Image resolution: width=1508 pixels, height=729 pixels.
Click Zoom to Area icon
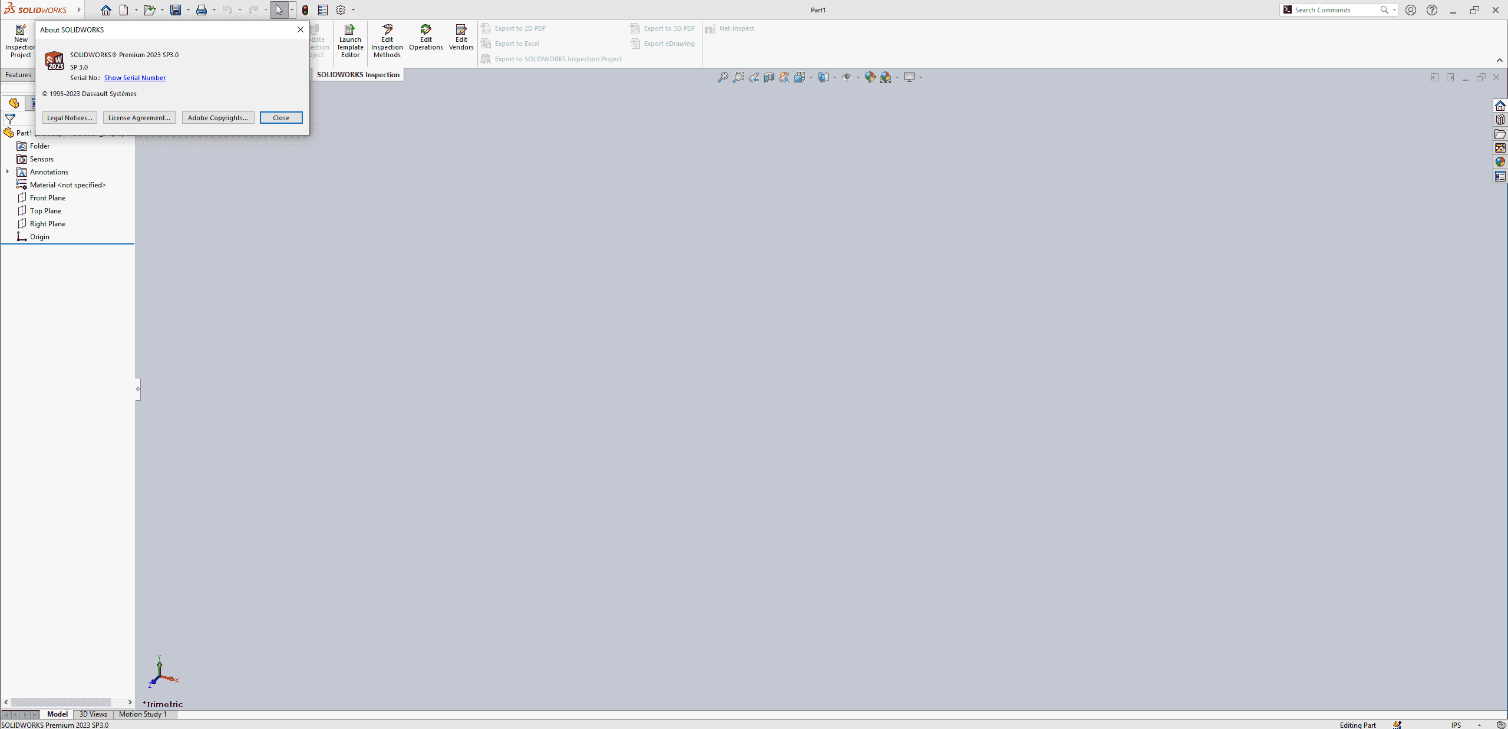coord(738,77)
